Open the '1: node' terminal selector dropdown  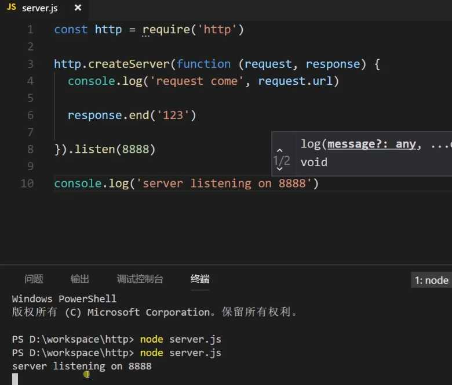(431, 280)
